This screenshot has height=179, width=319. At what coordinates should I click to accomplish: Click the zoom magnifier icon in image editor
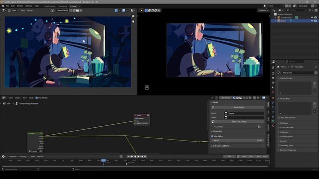[x=133, y=16]
